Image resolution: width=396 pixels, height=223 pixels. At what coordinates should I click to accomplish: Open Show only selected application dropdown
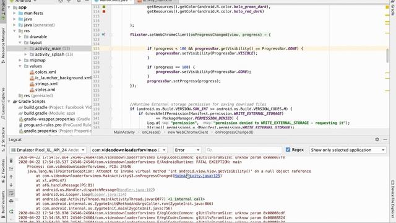(348, 150)
